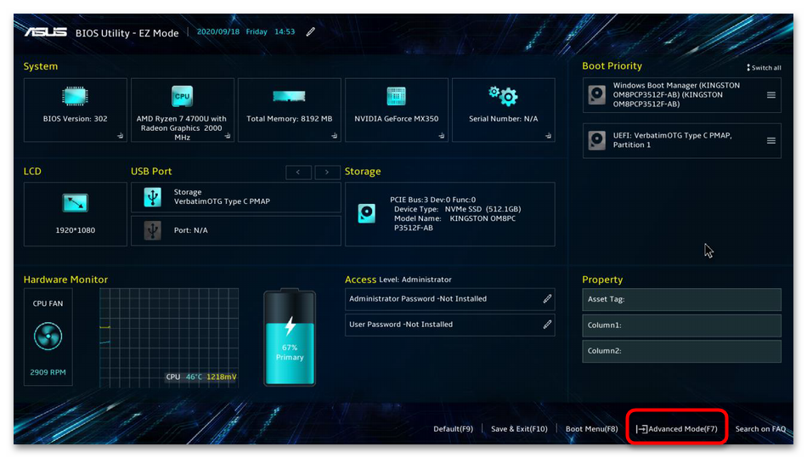
Task: Click Save & Exit (F10)
Action: [x=519, y=429]
